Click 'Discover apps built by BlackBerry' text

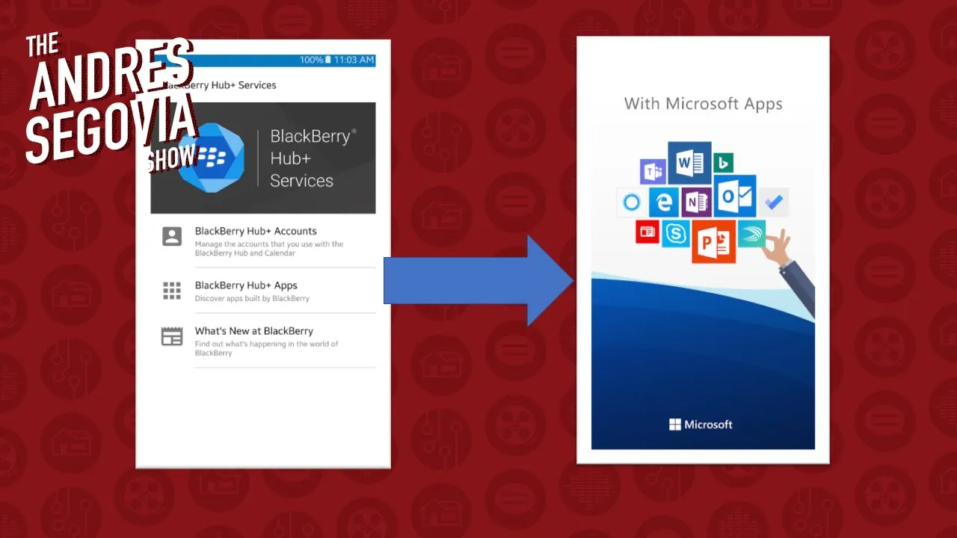pyautogui.click(x=252, y=299)
